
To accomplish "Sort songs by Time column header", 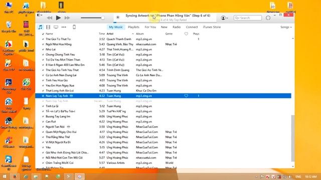I will coord(102,33).
